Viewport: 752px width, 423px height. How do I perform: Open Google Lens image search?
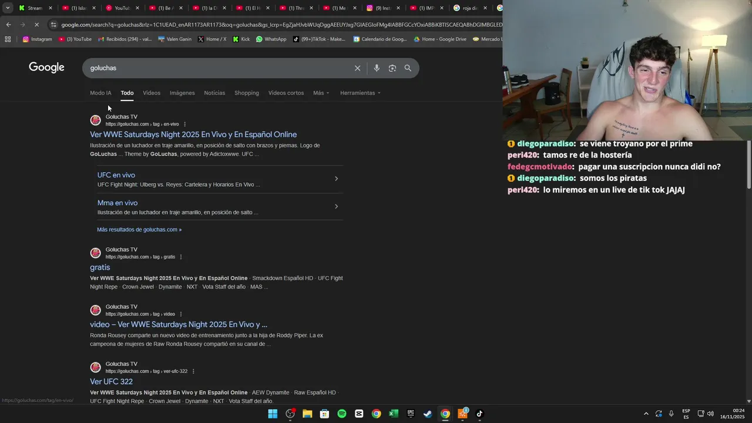[392, 68]
